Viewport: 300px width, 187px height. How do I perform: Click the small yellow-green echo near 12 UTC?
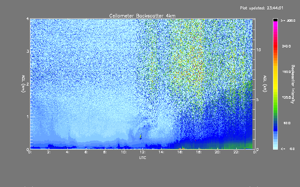tap(141, 136)
